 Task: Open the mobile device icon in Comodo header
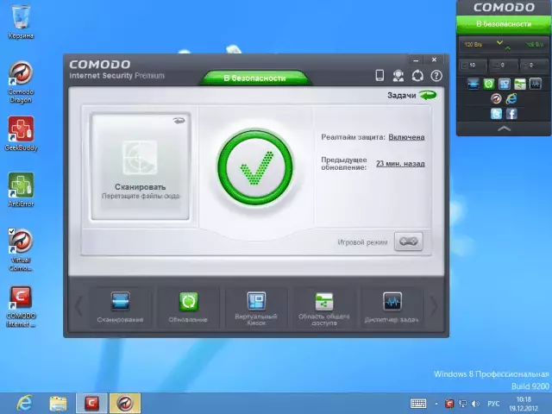point(379,75)
